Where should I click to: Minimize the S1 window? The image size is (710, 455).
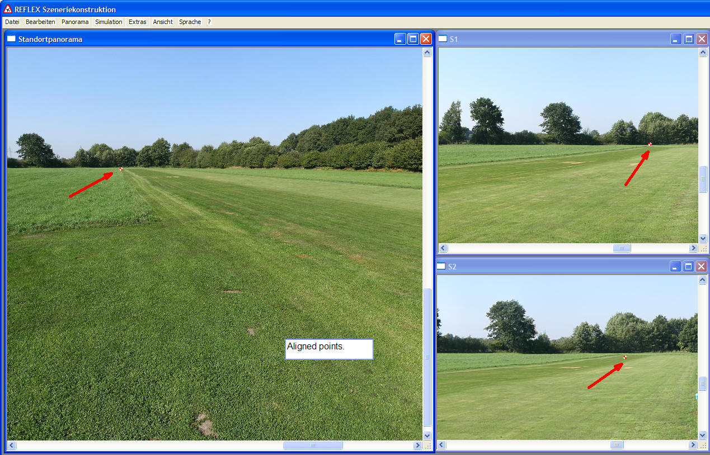click(x=676, y=39)
